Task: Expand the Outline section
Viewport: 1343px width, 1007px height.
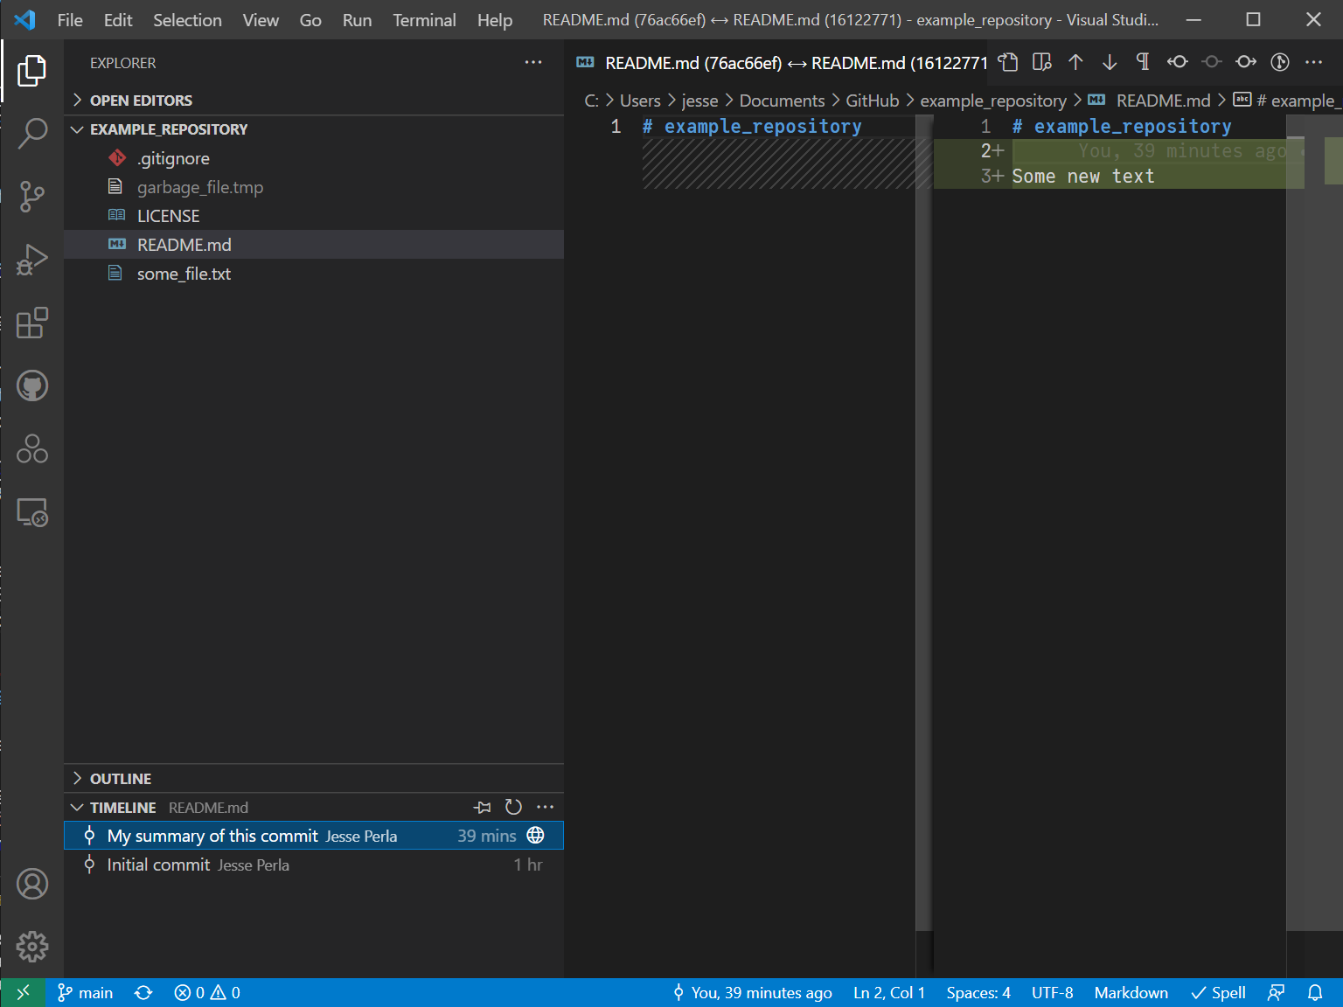Action: click(x=121, y=779)
